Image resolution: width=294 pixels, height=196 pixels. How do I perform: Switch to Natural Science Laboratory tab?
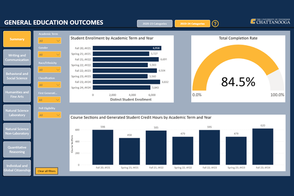17,113
